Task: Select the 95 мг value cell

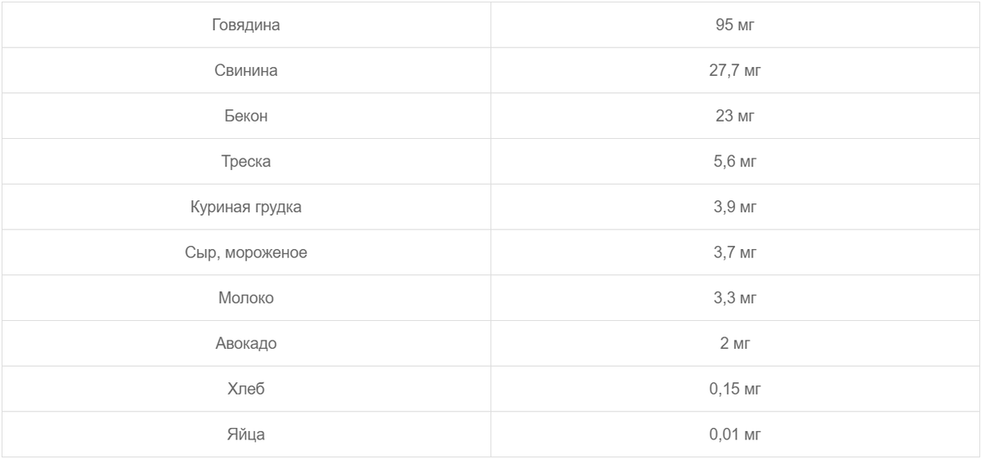Action: point(735,25)
